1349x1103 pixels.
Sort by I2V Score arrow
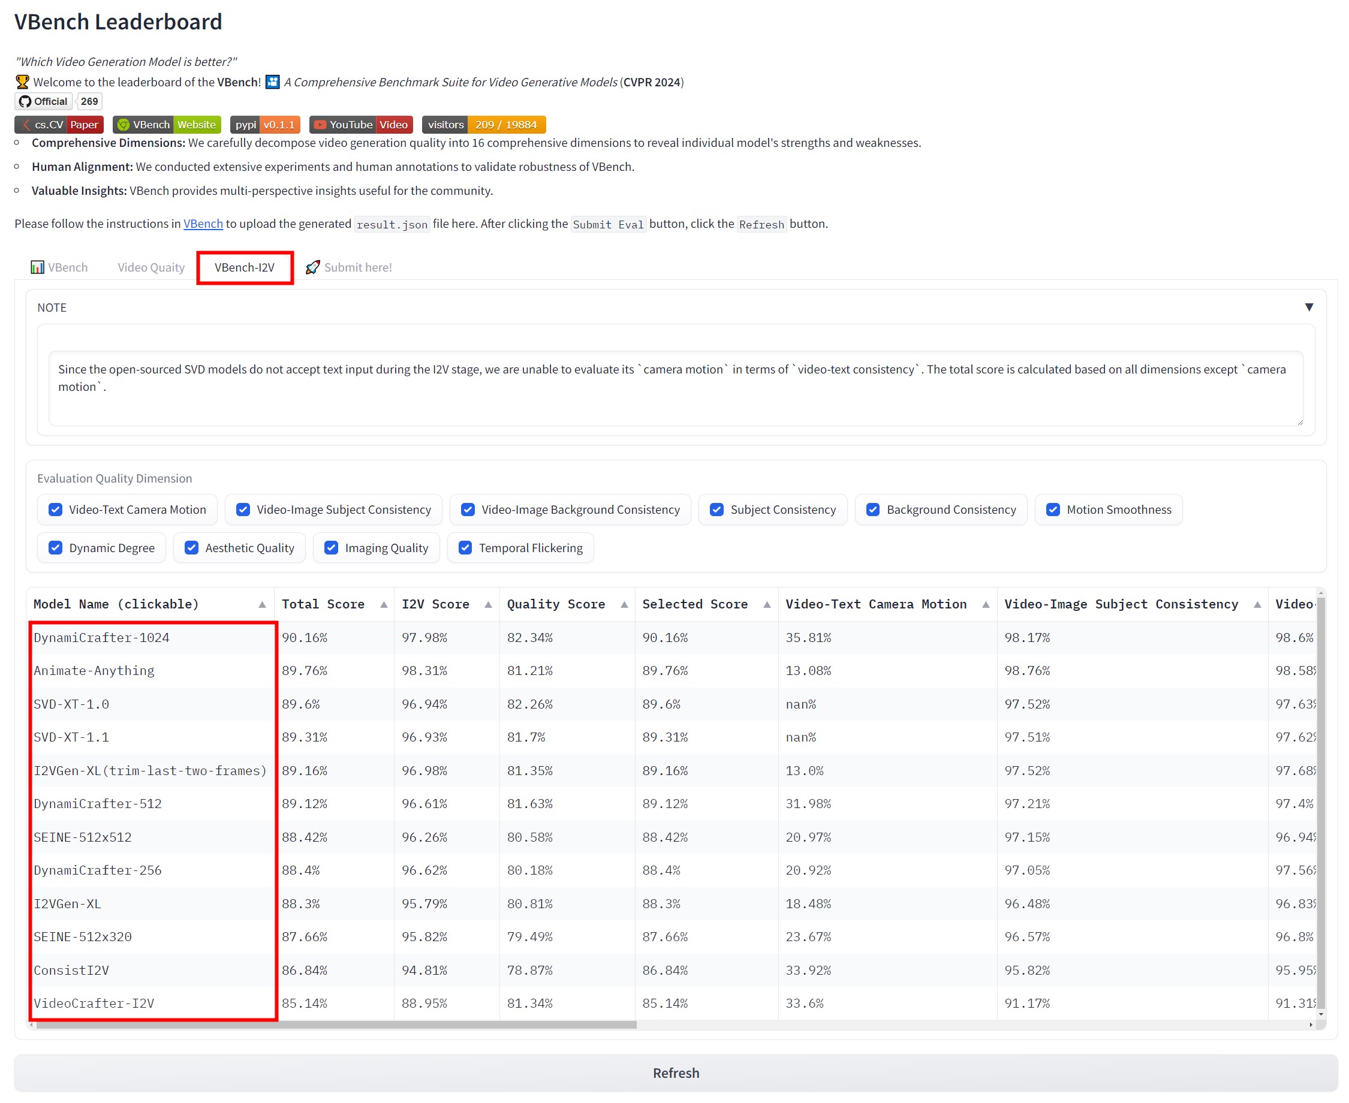click(x=488, y=604)
